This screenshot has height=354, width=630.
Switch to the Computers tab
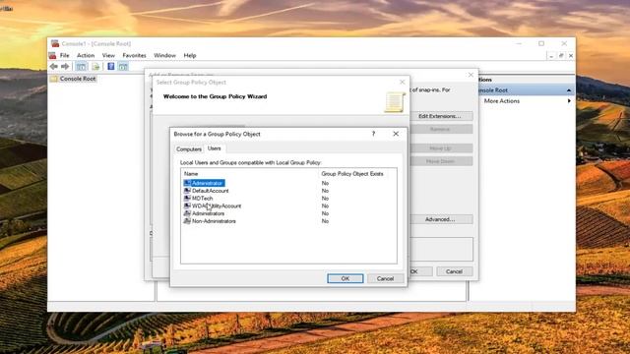pos(189,148)
